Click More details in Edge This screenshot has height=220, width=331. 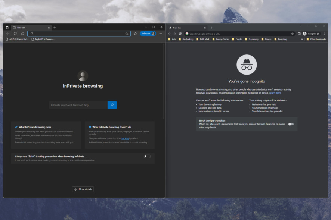(x=83, y=189)
